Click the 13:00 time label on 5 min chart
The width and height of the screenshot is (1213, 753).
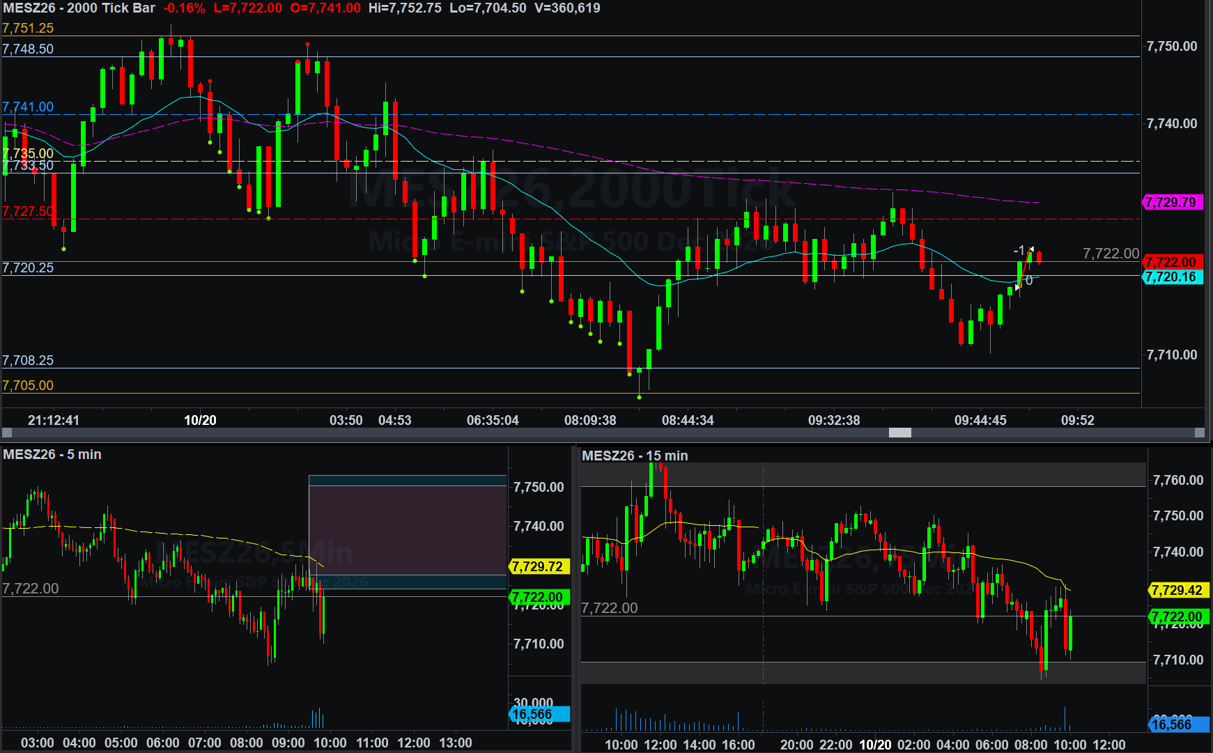[x=456, y=743]
